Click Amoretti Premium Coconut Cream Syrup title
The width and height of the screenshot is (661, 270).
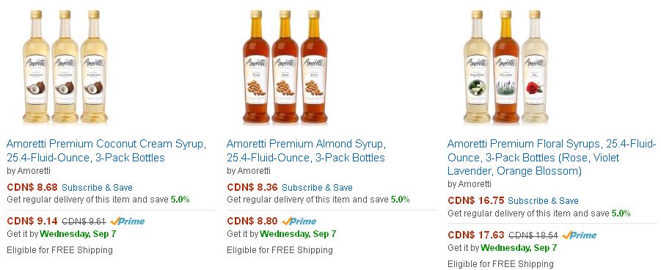[x=106, y=150]
